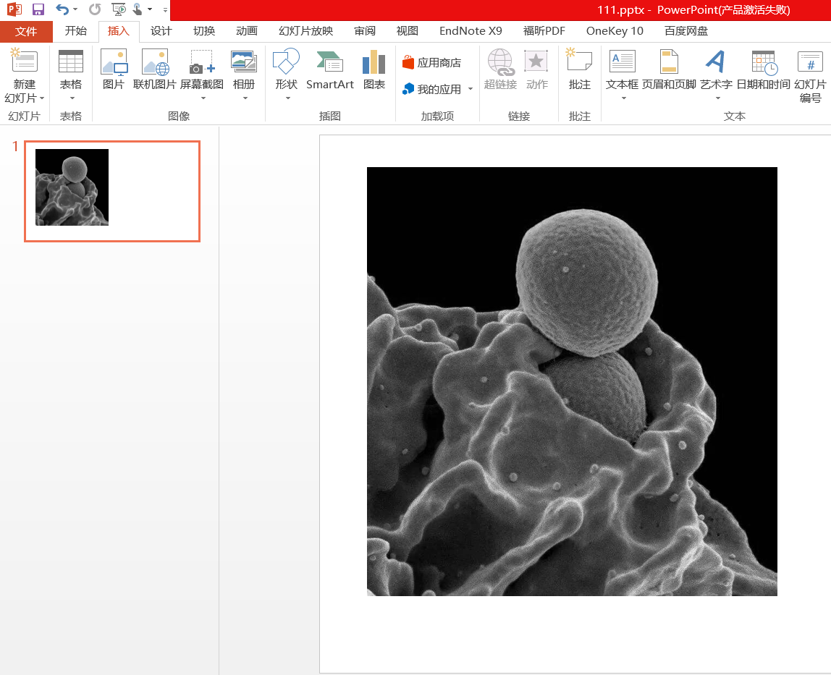Switch to the 视图 tab

point(407,30)
